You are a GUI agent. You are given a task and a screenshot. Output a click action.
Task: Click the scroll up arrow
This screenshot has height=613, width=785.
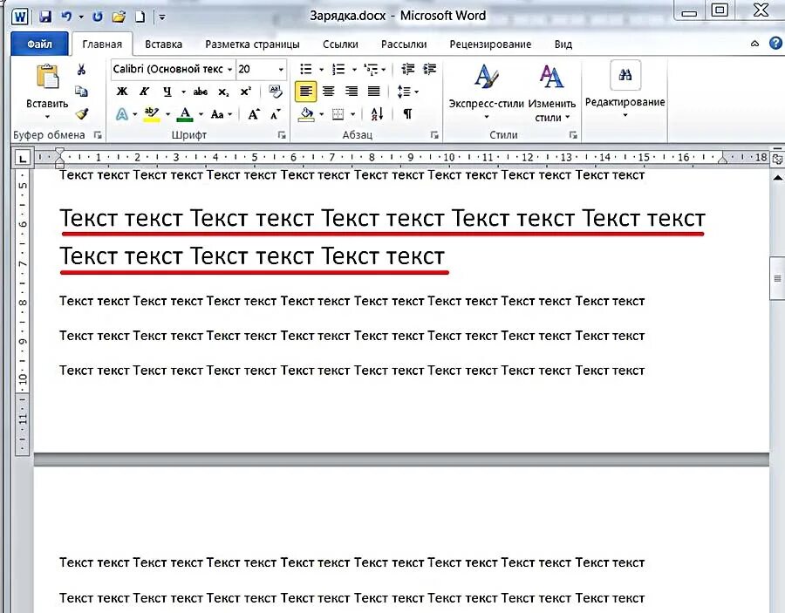777,177
